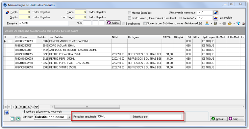Click the Un.Med. column header
This screenshot has width=249, height=129.
pos(221,37)
